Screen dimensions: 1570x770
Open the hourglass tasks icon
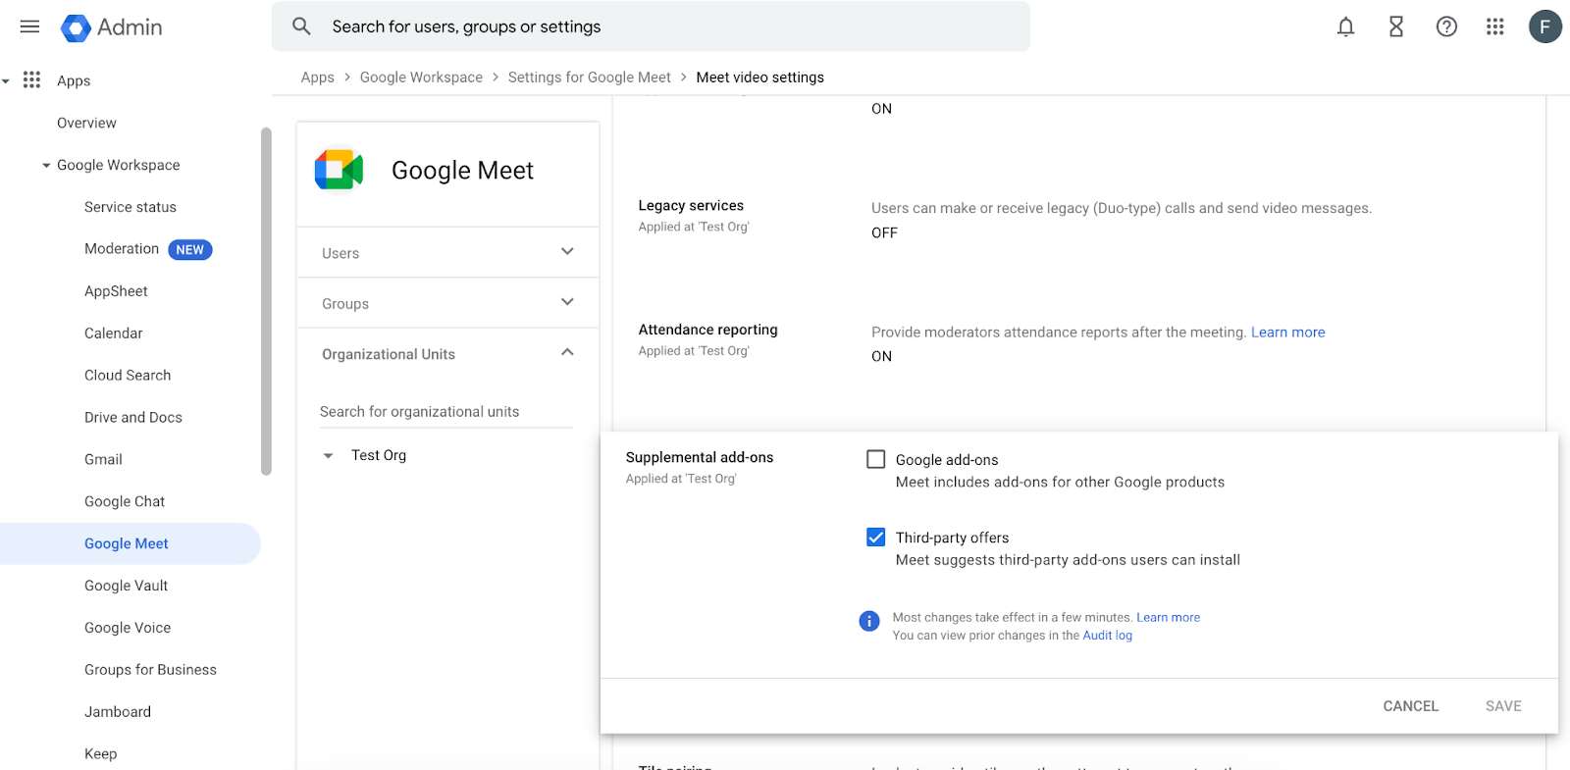click(1395, 26)
